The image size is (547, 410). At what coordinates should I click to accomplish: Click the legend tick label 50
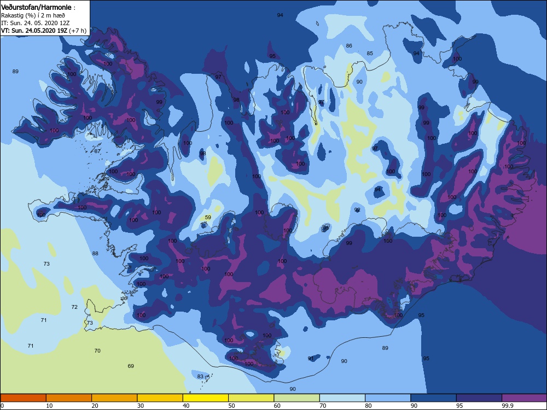[x=231, y=406]
